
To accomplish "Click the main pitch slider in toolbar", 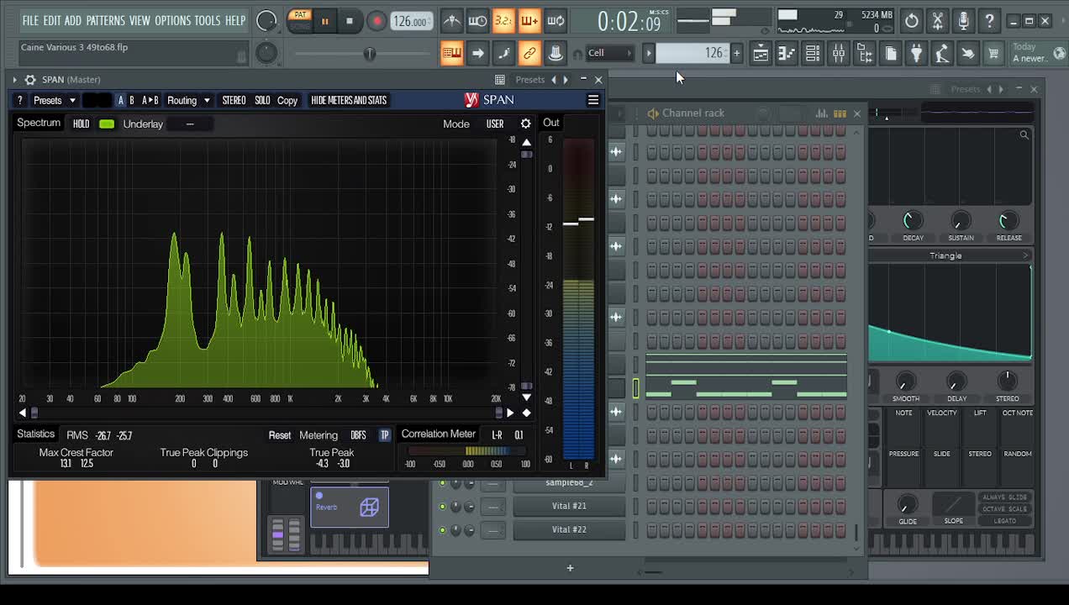I will point(370,54).
